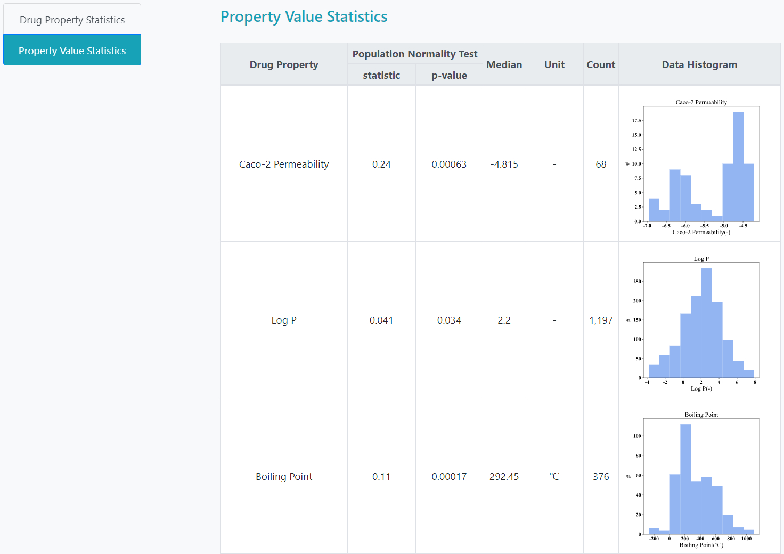
Task: Click Caco-2 statistic value 0.24
Action: (x=381, y=164)
